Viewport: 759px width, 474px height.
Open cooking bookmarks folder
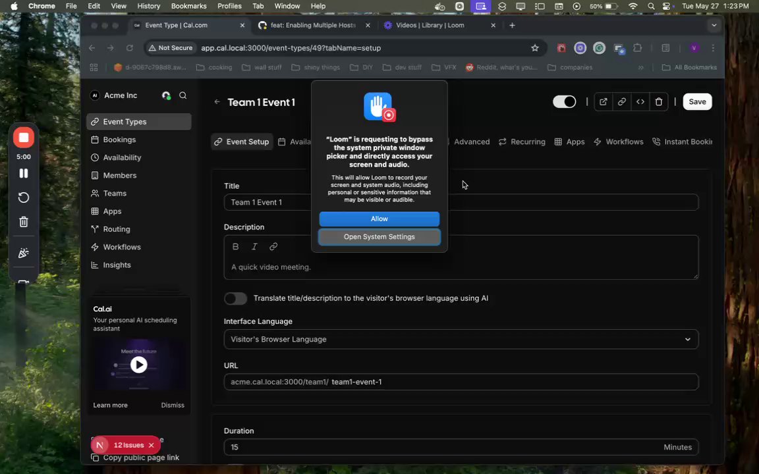pos(214,67)
